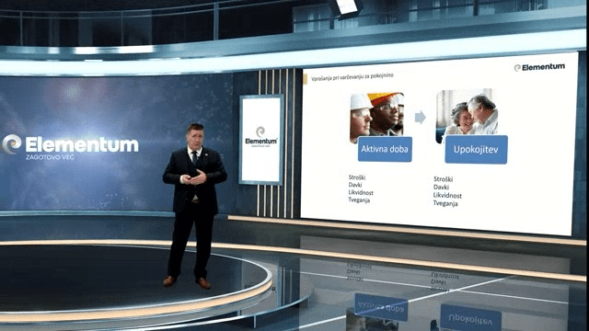Click the presenter in the dark suit

tap(194, 206)
